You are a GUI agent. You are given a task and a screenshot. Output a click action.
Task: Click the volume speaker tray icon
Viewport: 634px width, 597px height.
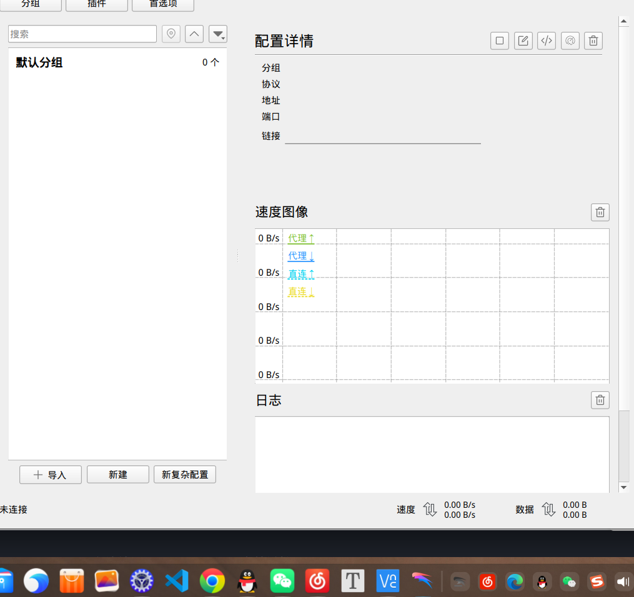[623, 582]
